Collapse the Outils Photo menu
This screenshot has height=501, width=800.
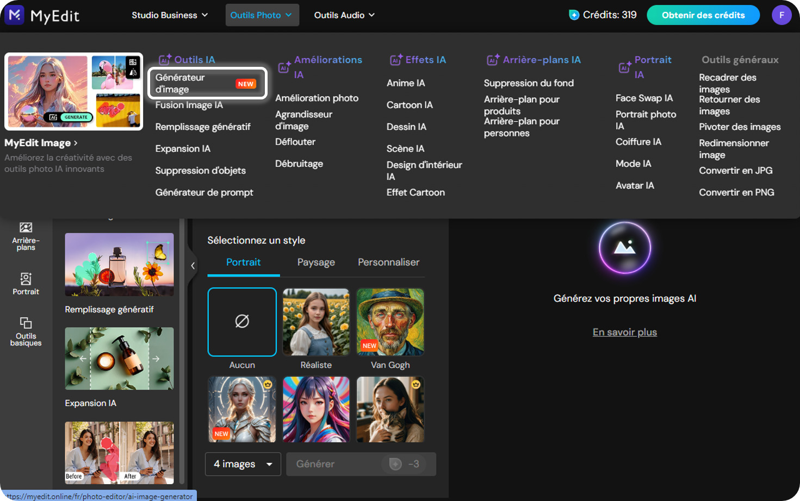click(x=262, y=15)
